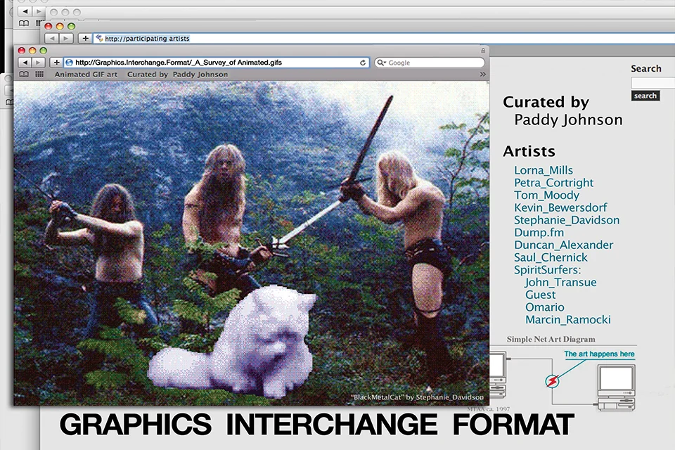The width and height of the screenshot is (675, 450).
Task: Click the 'Simple Net Art Diagram' heading
Action: [551, 340]
